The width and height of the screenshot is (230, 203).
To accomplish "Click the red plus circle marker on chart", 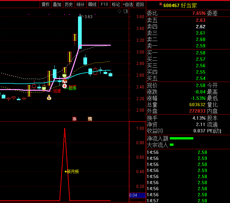I will 65,86.
